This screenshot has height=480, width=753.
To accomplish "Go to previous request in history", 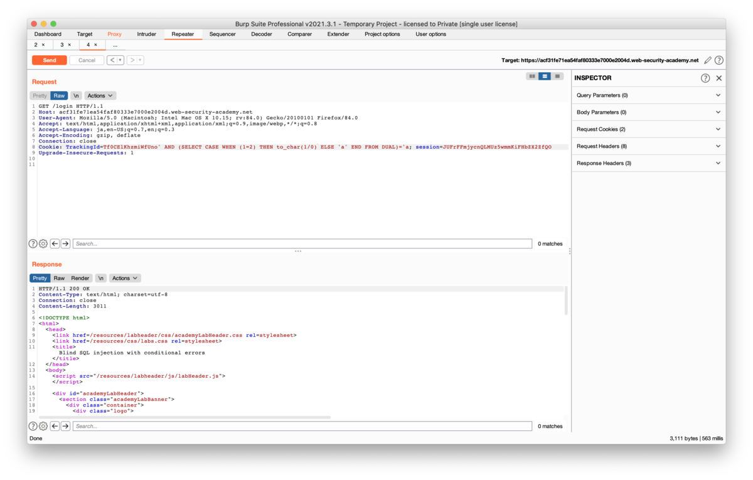I will point(112,60).
